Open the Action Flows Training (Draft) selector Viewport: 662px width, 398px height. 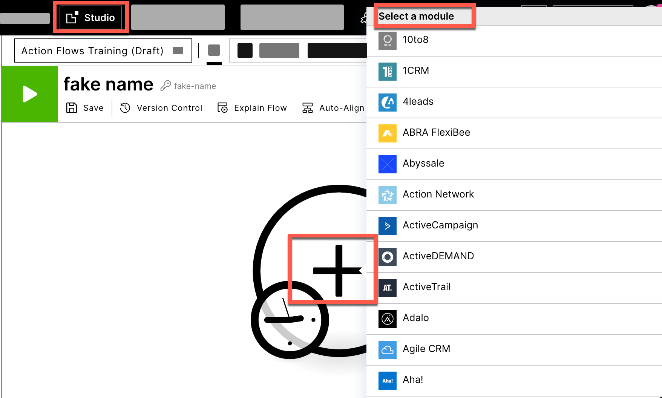(x=103, y=51)
